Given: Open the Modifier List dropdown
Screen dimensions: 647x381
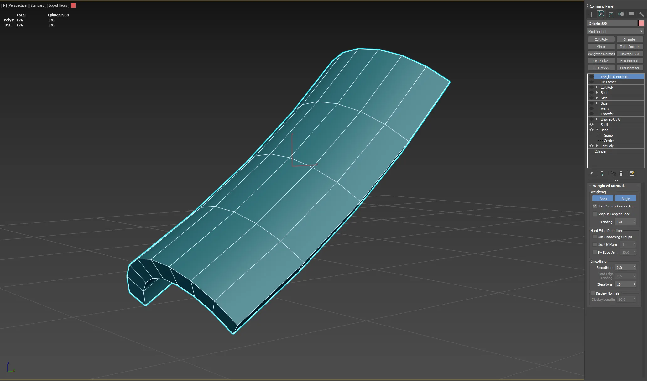Looking at the screenshot, I should 615,32.
